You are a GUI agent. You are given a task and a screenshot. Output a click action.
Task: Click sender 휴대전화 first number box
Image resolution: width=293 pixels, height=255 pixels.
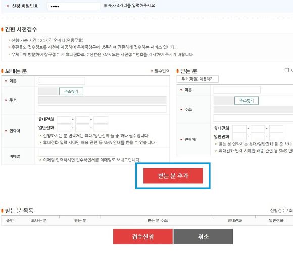(x=64, y=120)
